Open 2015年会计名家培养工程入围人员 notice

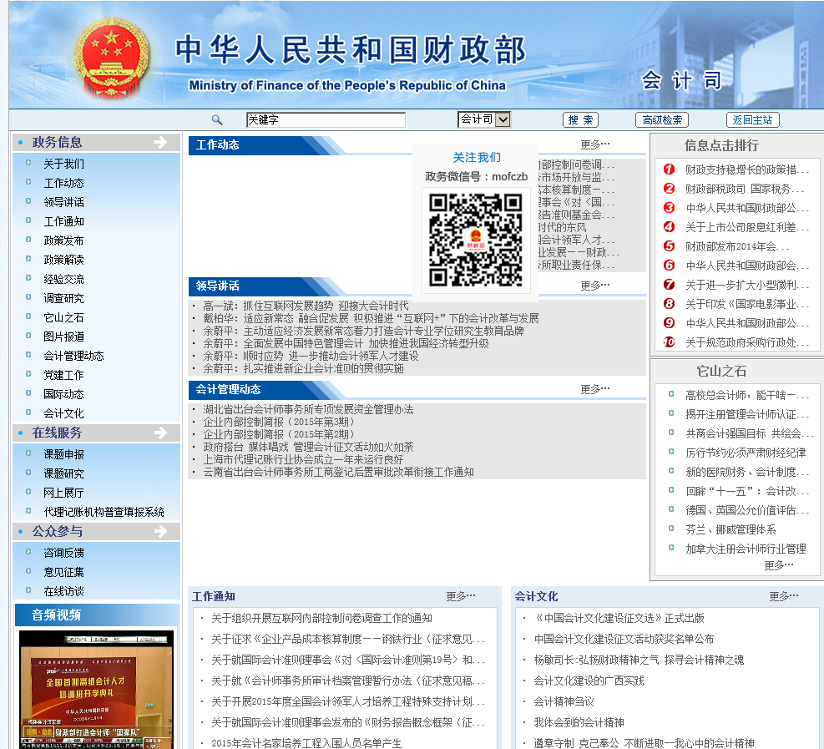(306, 743)
